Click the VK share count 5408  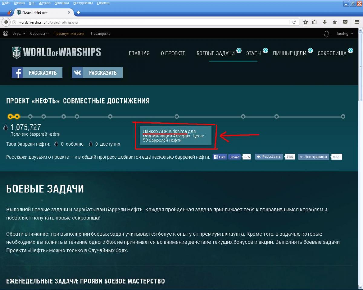tap(290, 157)
